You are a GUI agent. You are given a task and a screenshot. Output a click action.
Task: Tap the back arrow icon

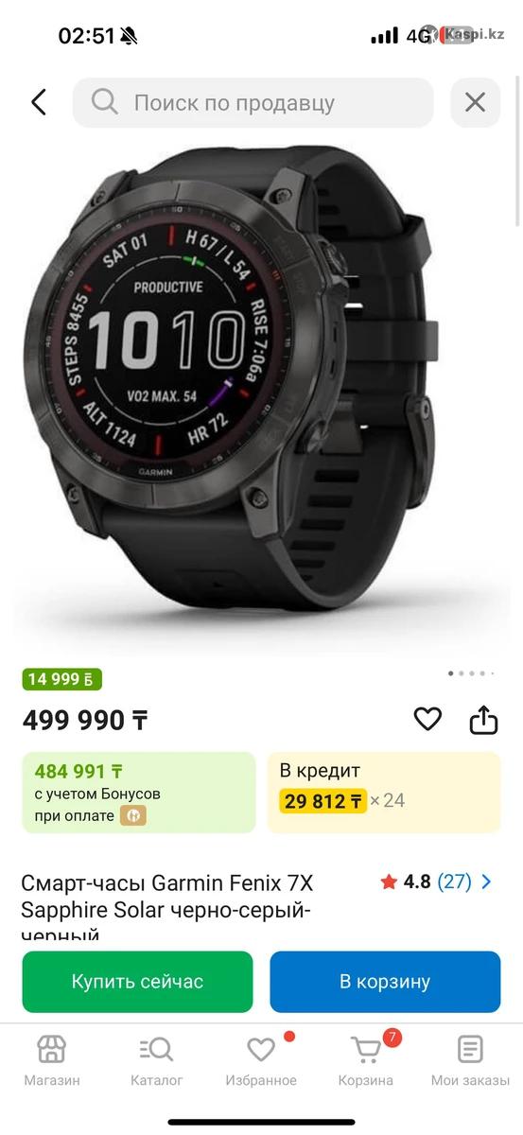pyautogui.click(x=39, y=102)
